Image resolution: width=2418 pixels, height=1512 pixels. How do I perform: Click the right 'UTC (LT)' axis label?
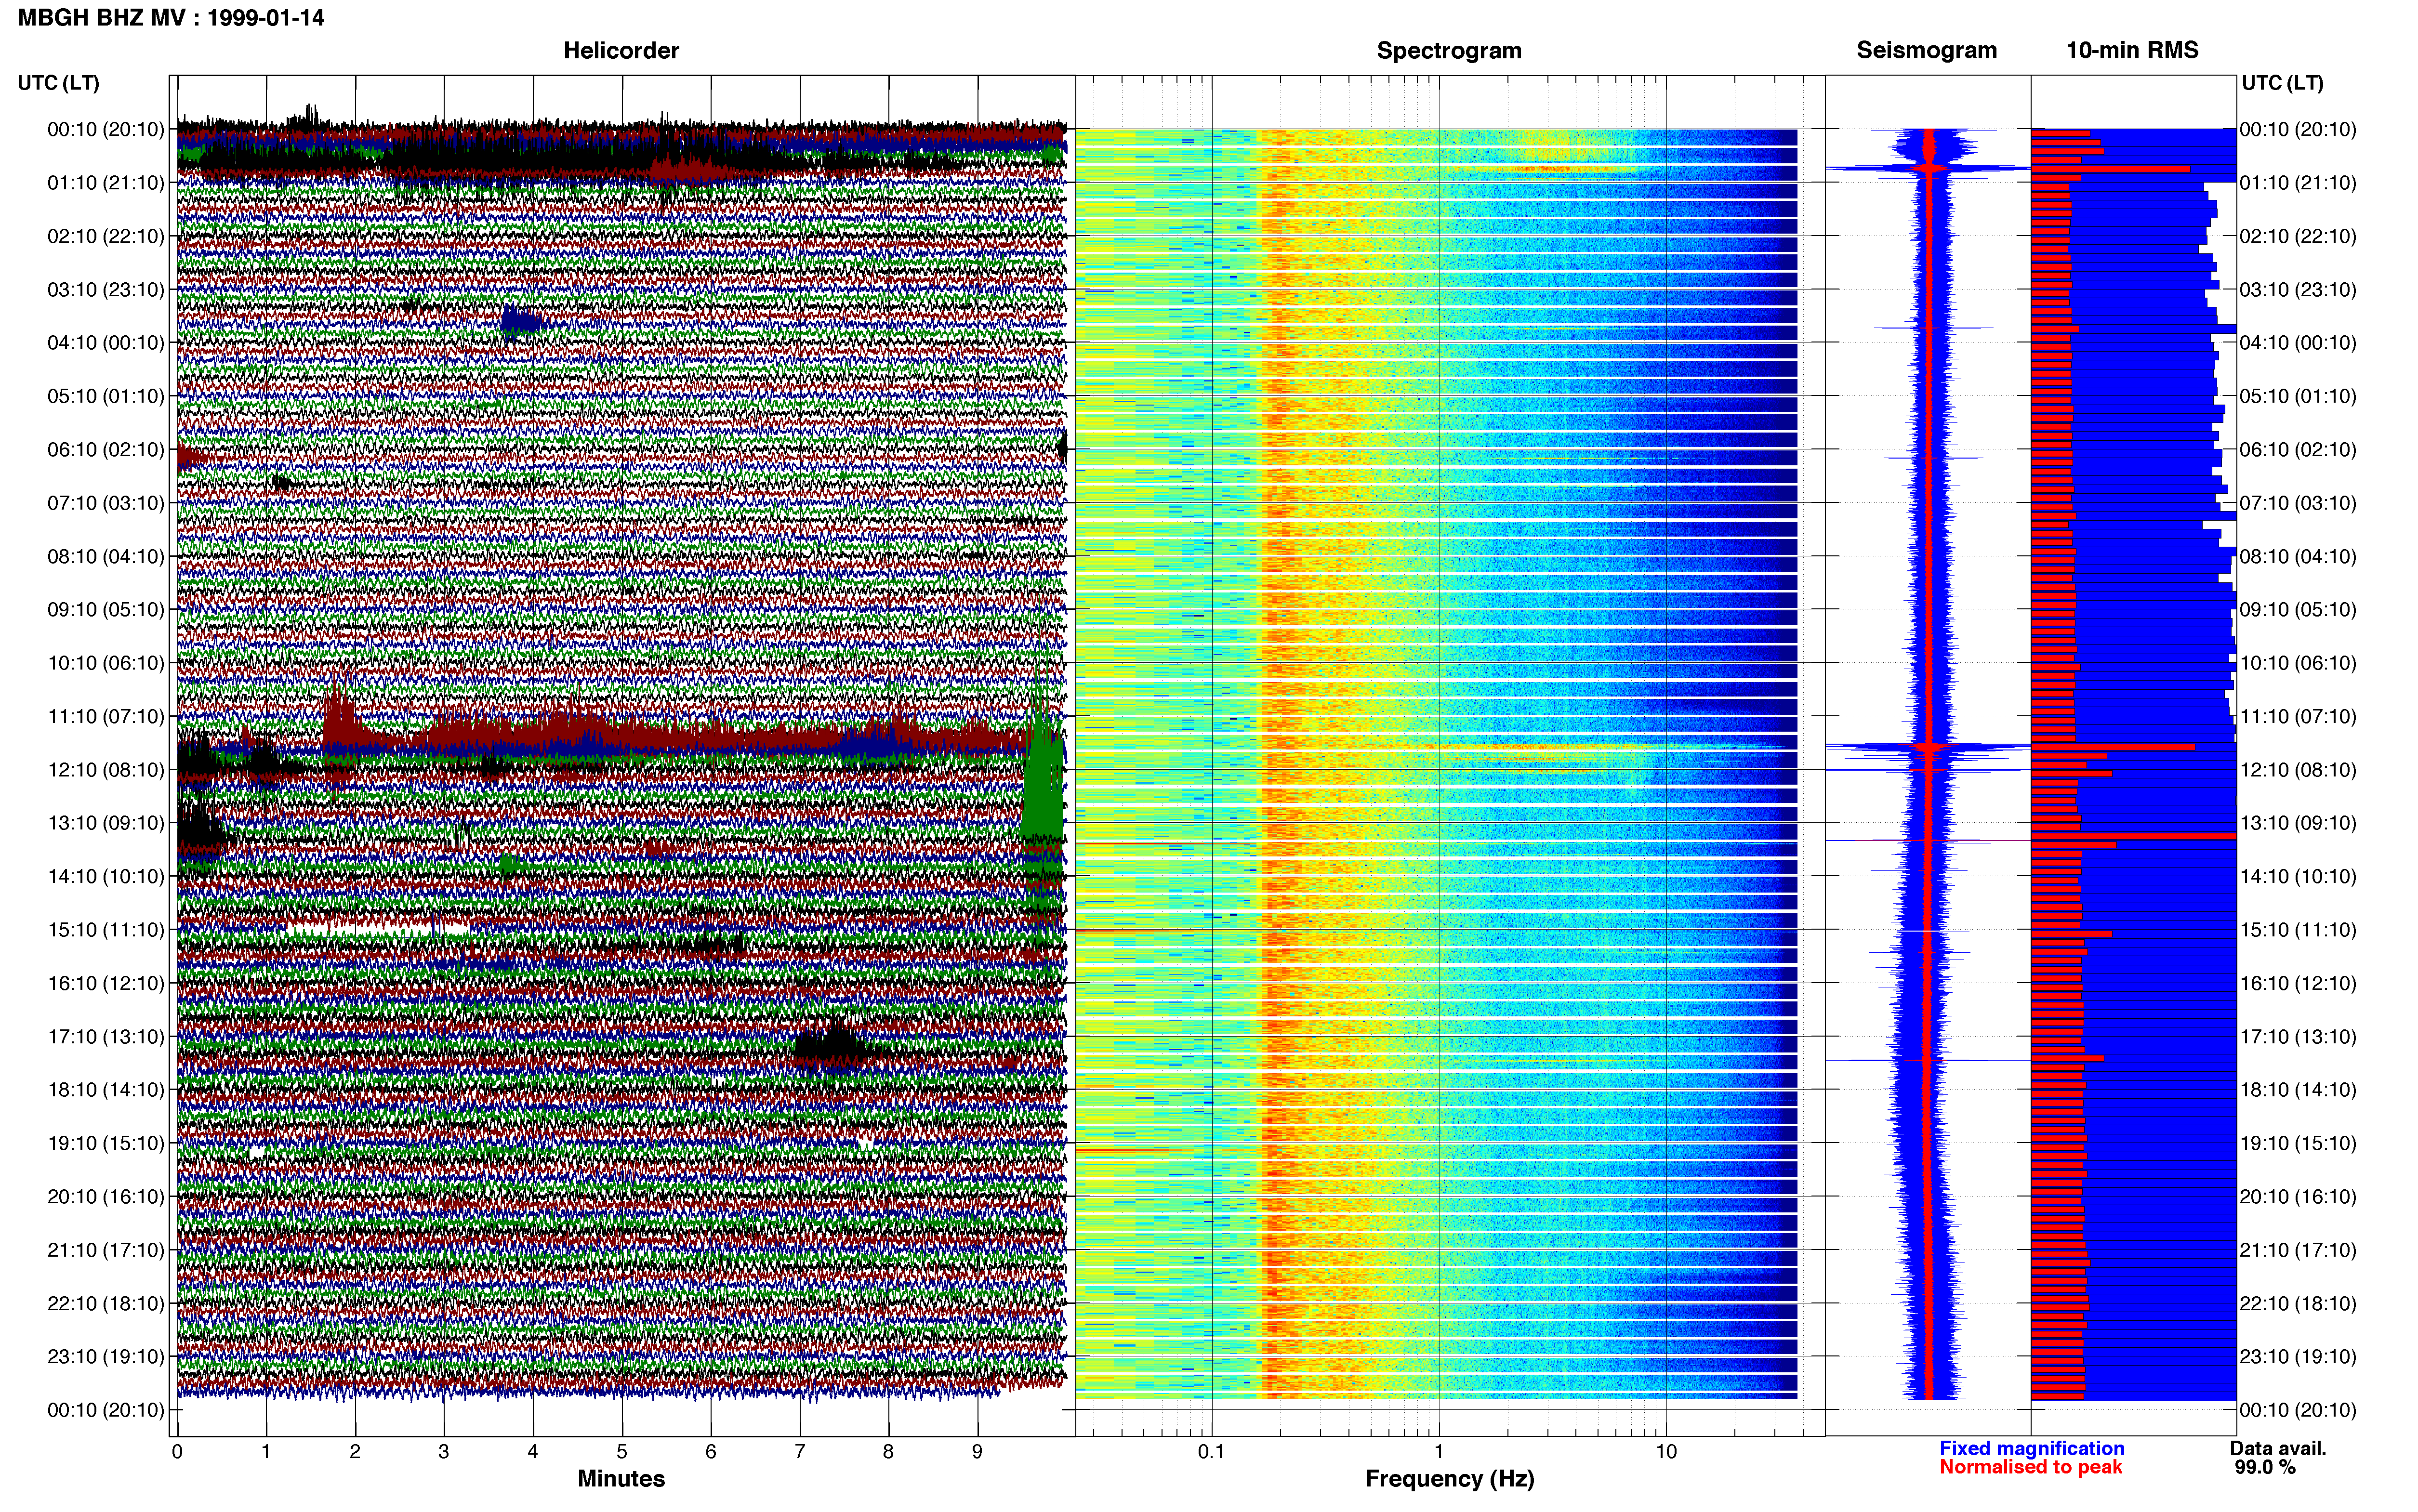(x=2282, y=83)
